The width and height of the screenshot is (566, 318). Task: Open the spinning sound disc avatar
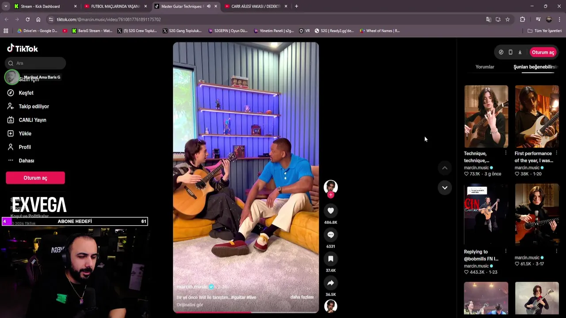[330, 306]
